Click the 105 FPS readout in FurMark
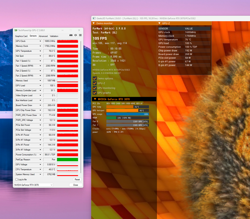Viewport: 250px width, 219px height. [100, 38]
